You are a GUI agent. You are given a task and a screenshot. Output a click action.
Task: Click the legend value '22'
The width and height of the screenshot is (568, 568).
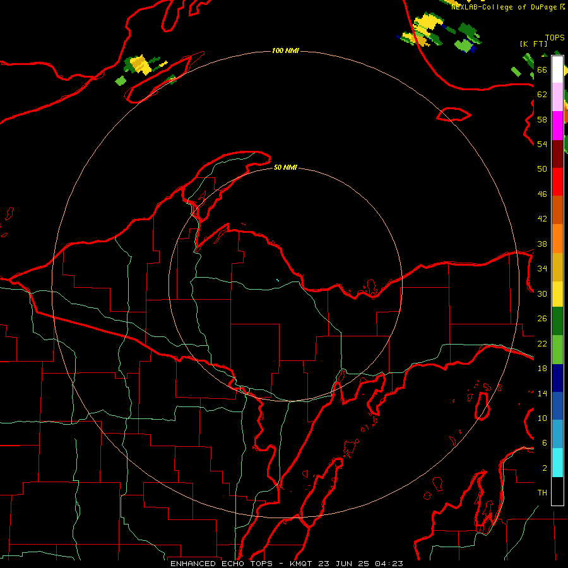[x=542, y=343]
